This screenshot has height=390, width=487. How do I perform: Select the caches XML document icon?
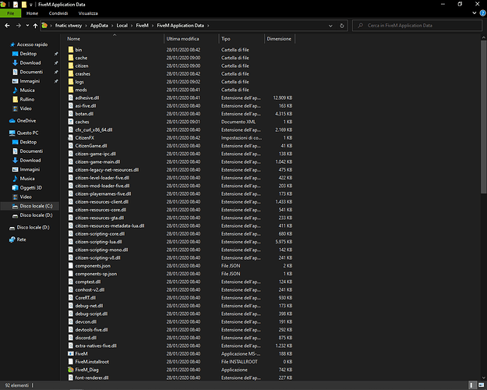click(71, 122)
